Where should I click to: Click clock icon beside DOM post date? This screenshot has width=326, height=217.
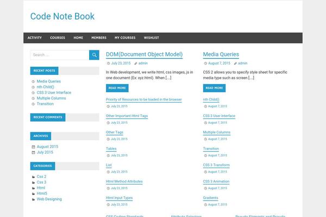click(x=108, y=63)
